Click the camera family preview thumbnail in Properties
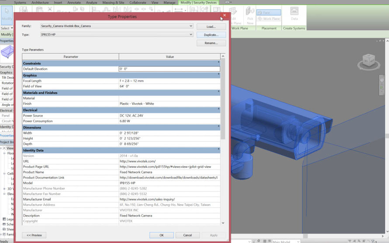 (x=7, y=52)
